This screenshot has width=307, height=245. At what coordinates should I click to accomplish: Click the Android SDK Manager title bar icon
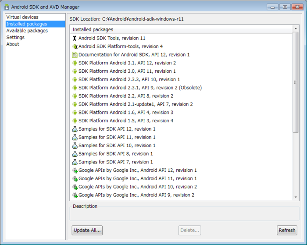7,7
